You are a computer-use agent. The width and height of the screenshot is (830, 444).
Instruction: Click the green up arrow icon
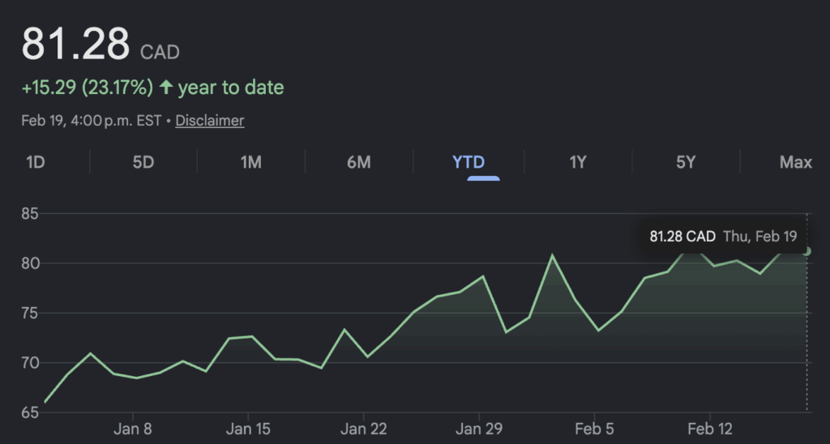coord(165,88)
